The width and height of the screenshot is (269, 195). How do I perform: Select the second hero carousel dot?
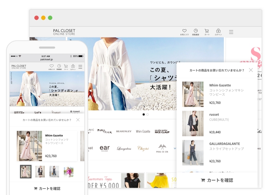(147, 114)
